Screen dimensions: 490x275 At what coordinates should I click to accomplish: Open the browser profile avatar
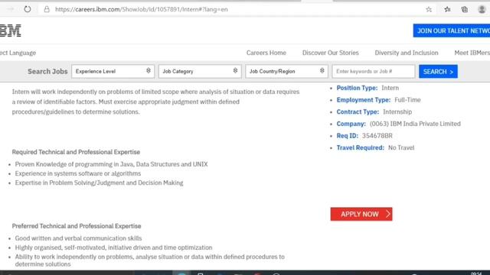click(482, 9)
